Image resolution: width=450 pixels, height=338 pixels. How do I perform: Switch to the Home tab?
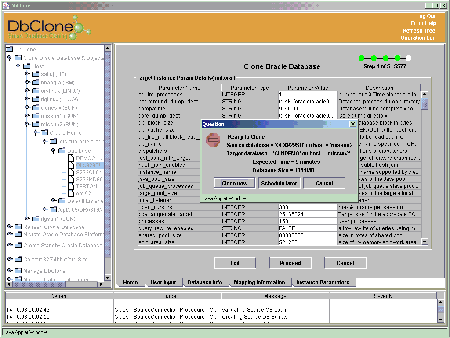pos(130,282)
